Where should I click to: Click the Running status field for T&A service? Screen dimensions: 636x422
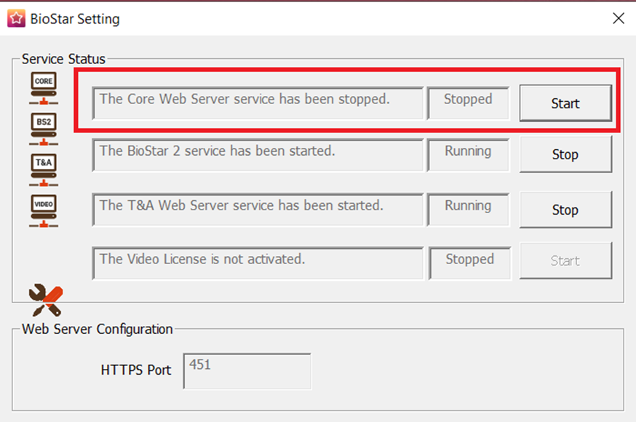click(468, 210)
